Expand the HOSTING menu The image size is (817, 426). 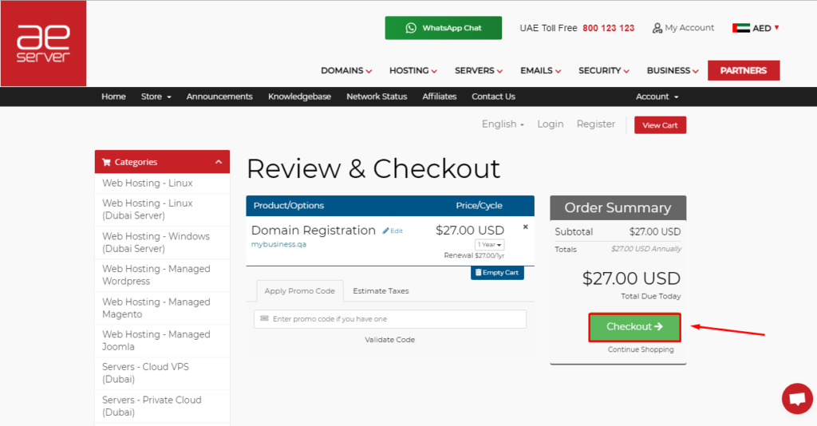tap(413, 70)
